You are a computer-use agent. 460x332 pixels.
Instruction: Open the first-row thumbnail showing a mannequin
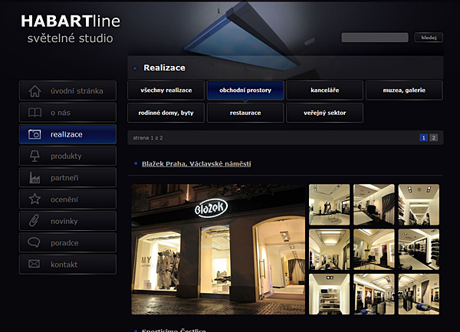(x=329, y=205)
